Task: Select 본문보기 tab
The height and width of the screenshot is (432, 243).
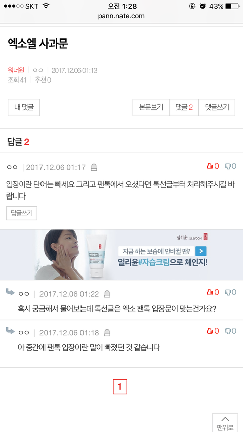Action: click(151, 107)
